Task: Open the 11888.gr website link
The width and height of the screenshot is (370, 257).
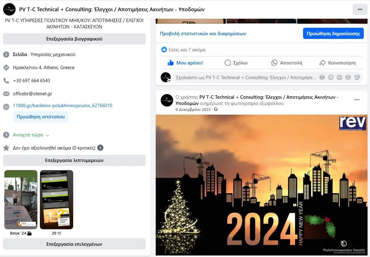Action: click(63, 106)
